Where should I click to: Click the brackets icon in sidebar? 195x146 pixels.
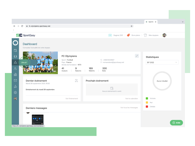point(15,56)
